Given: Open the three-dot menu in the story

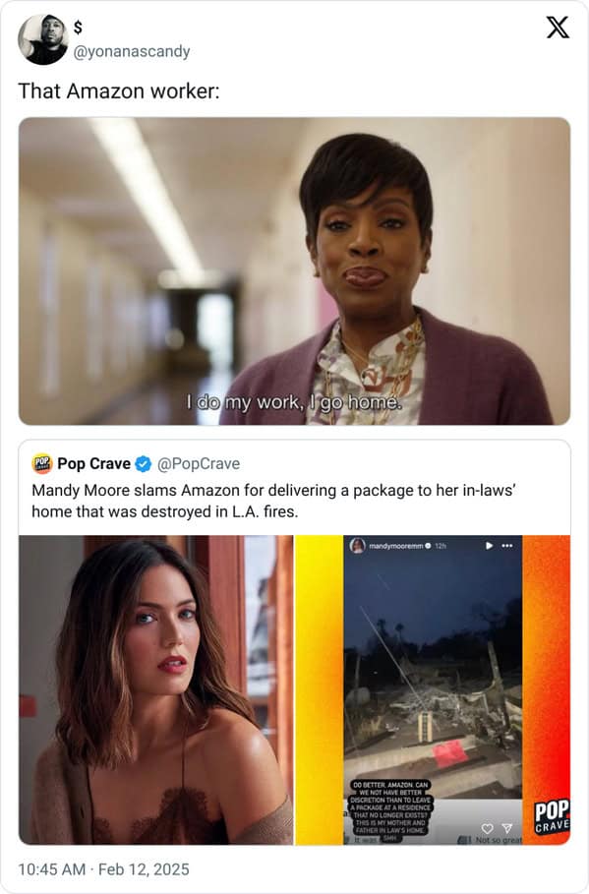Looking at the screenshot, I should [506, 546].
